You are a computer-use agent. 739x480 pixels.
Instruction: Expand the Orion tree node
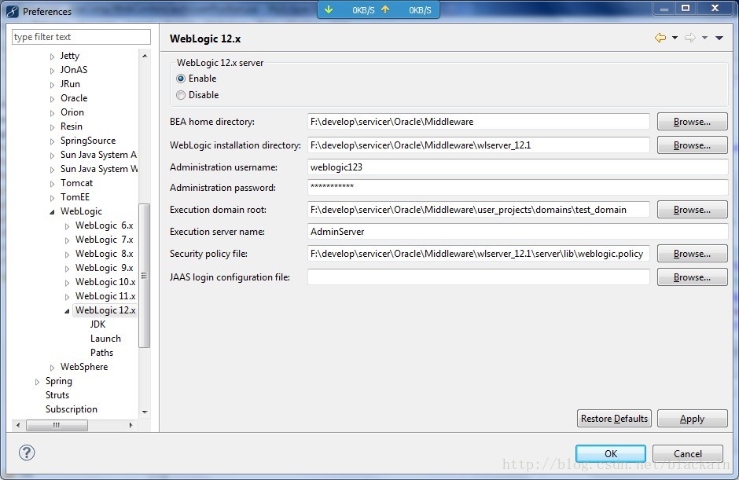click(53, 113)
